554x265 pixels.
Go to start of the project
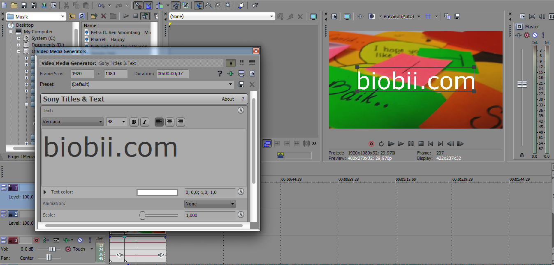(x=431, y=144)
